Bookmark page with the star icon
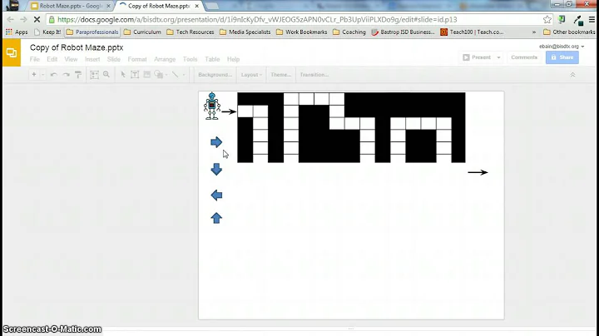 tap(547, 19)
